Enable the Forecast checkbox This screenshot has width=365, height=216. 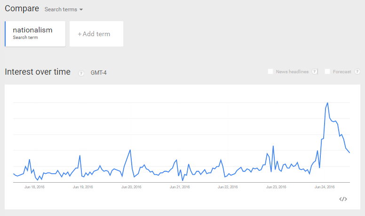327,71
